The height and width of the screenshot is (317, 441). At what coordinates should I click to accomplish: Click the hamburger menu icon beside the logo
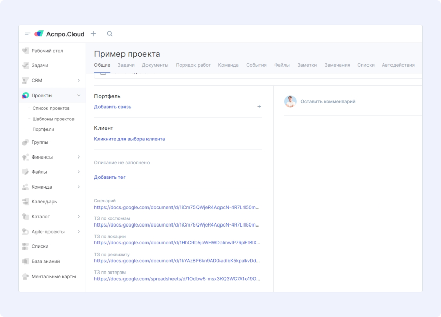28,34
